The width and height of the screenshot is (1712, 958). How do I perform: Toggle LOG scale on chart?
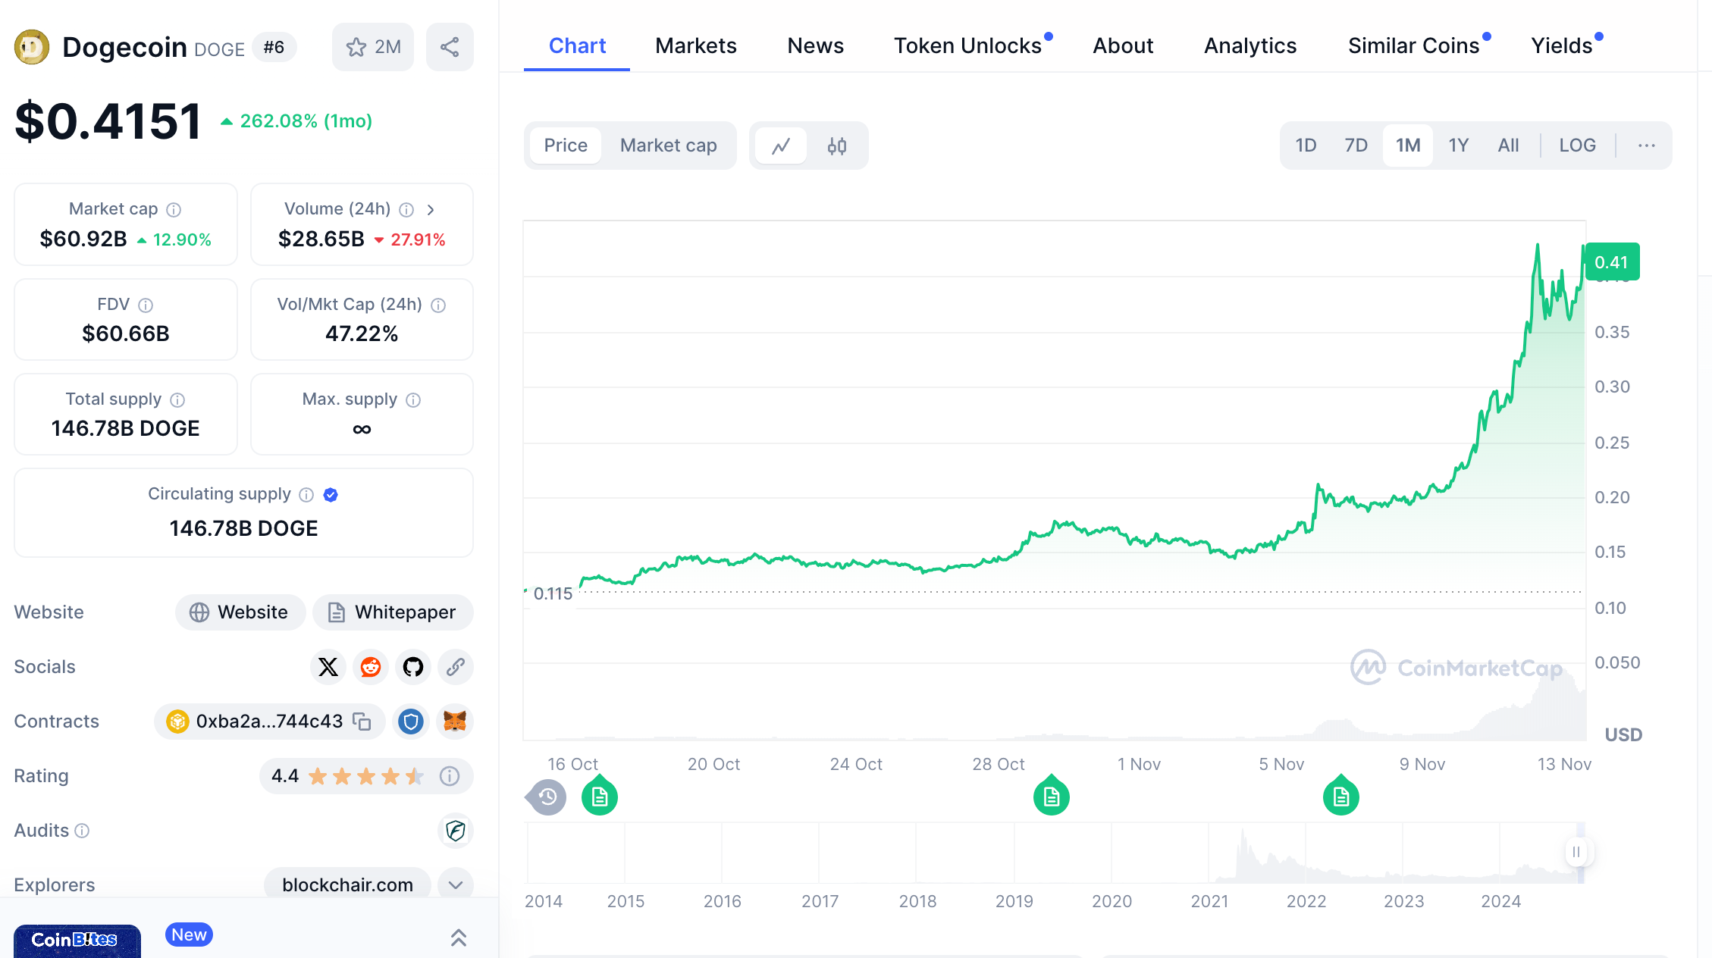(x=1578, y=146)
